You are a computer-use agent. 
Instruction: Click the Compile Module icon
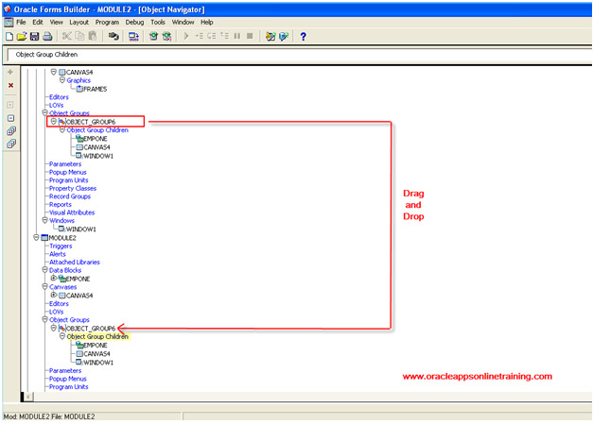[153, 37]
